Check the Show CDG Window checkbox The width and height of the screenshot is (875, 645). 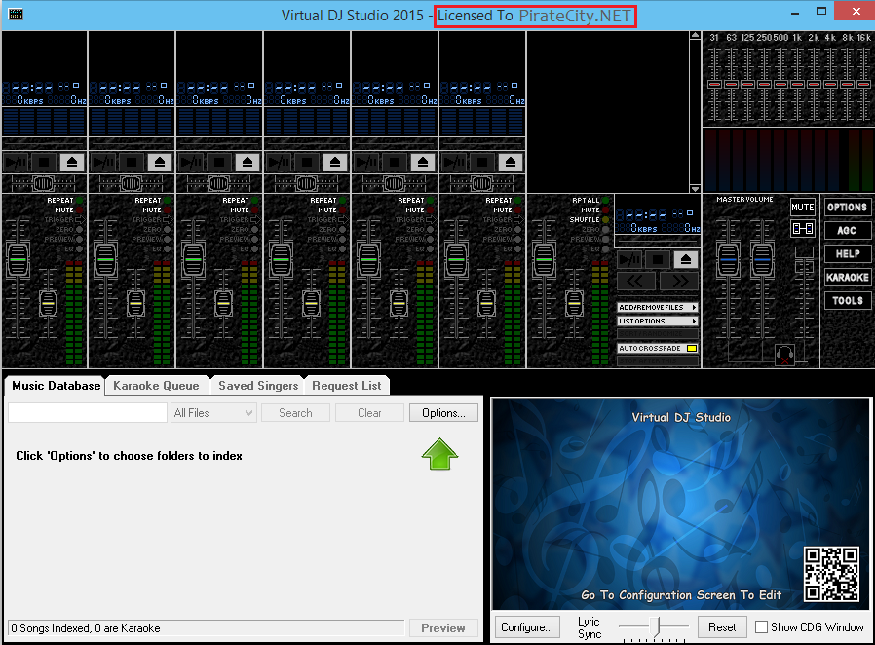[761, 627]
